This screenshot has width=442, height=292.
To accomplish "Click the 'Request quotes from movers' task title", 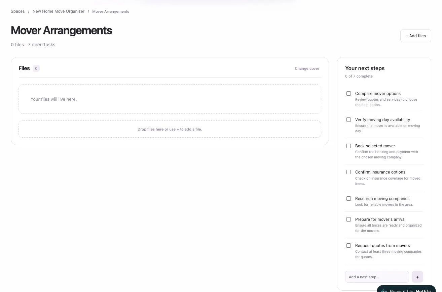I will pos(382,246).
